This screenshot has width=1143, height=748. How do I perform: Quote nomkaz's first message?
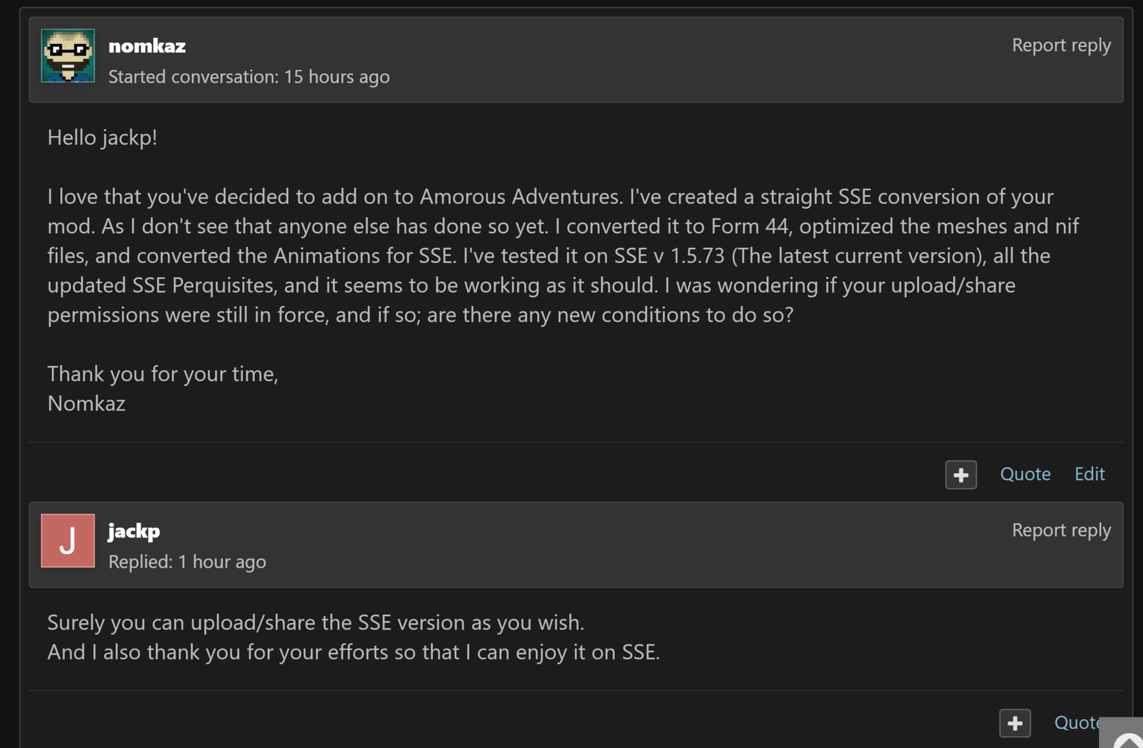pyautogui.click(x=1025, y=474)
